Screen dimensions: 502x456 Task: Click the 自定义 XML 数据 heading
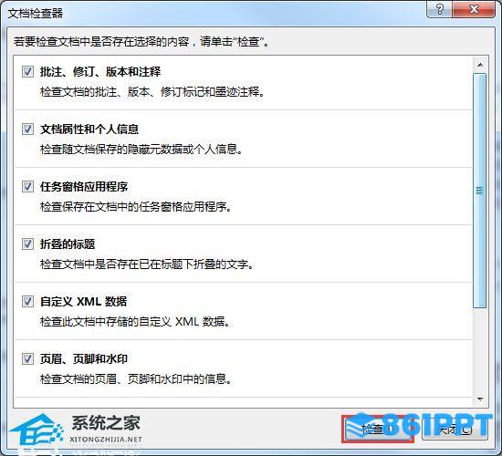tap(84, 302)
